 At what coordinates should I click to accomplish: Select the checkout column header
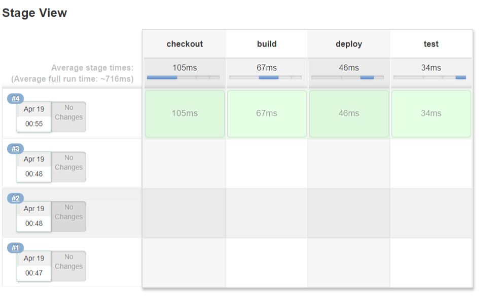[x=185, y=44]
